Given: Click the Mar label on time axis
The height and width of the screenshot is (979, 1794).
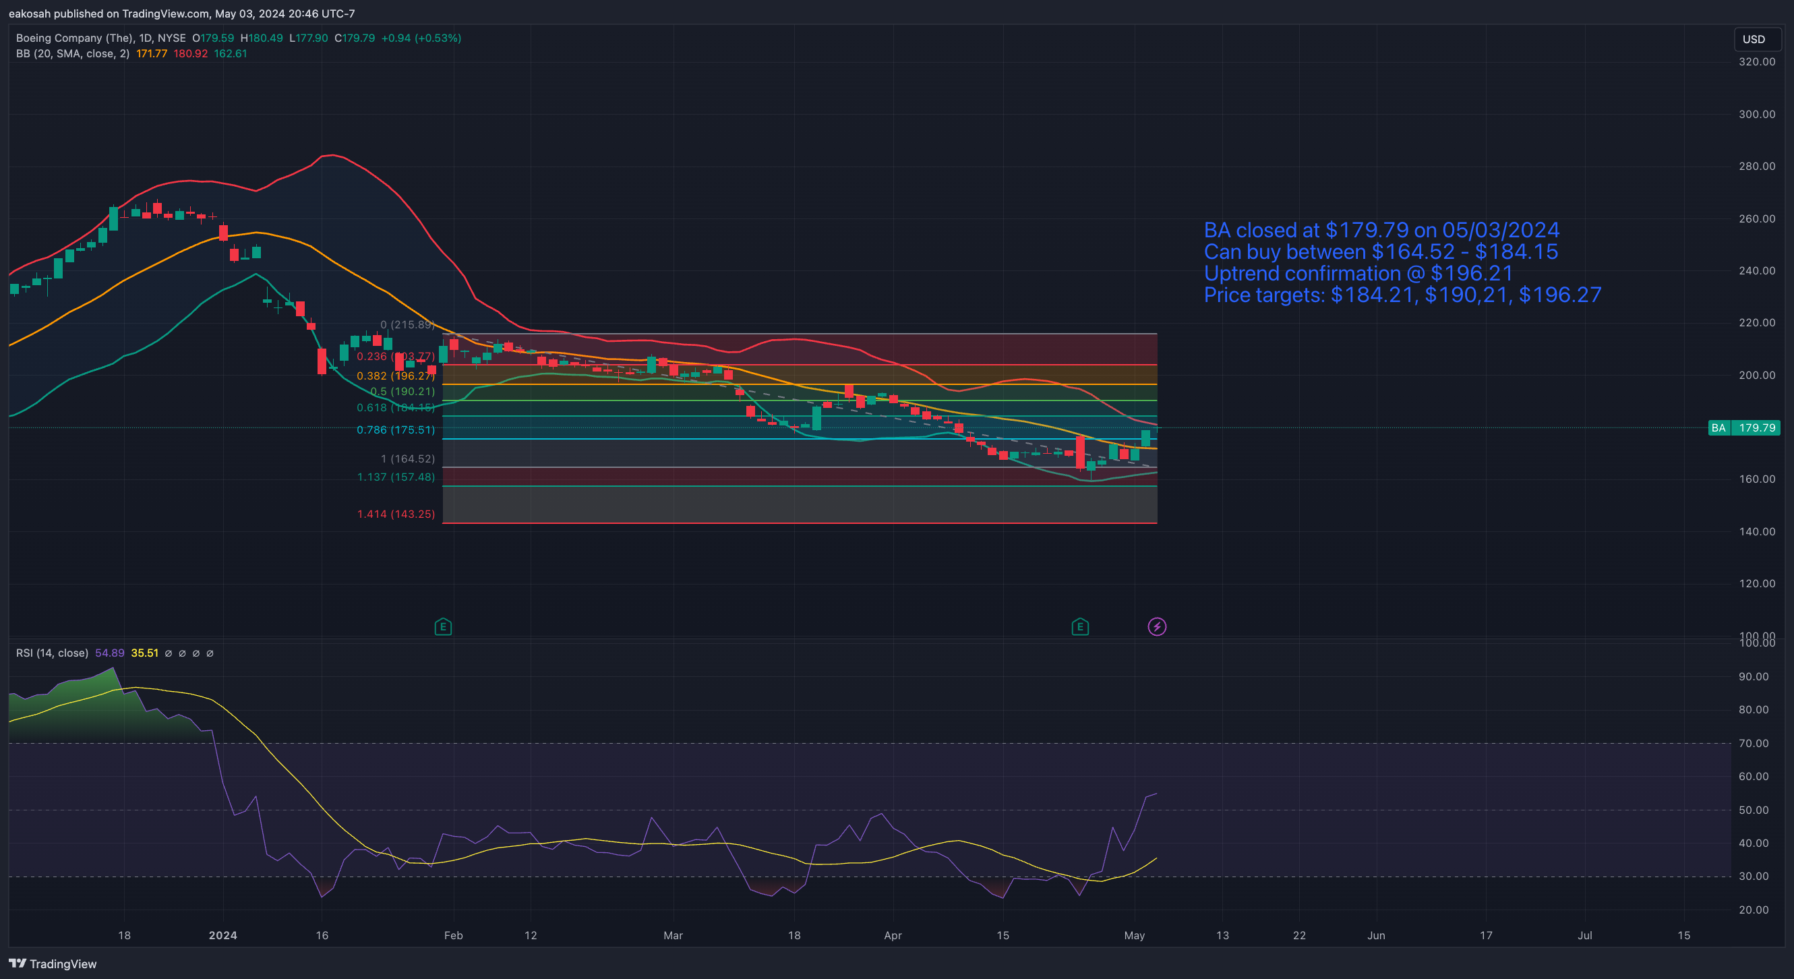Looking at the screenshot, I should (x=673, y=935).
